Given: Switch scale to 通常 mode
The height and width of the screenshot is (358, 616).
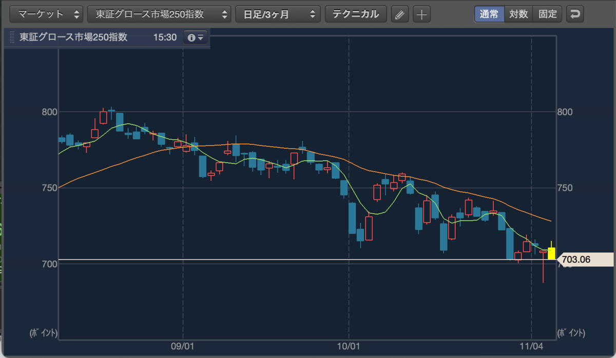Looking at the screenshot, I should click(489, 14).
